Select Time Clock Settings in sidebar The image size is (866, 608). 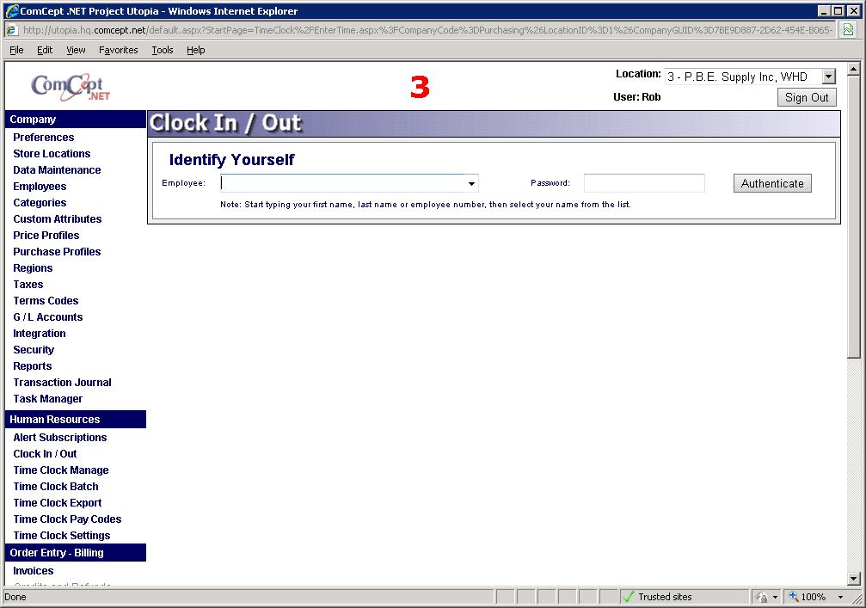62,536
